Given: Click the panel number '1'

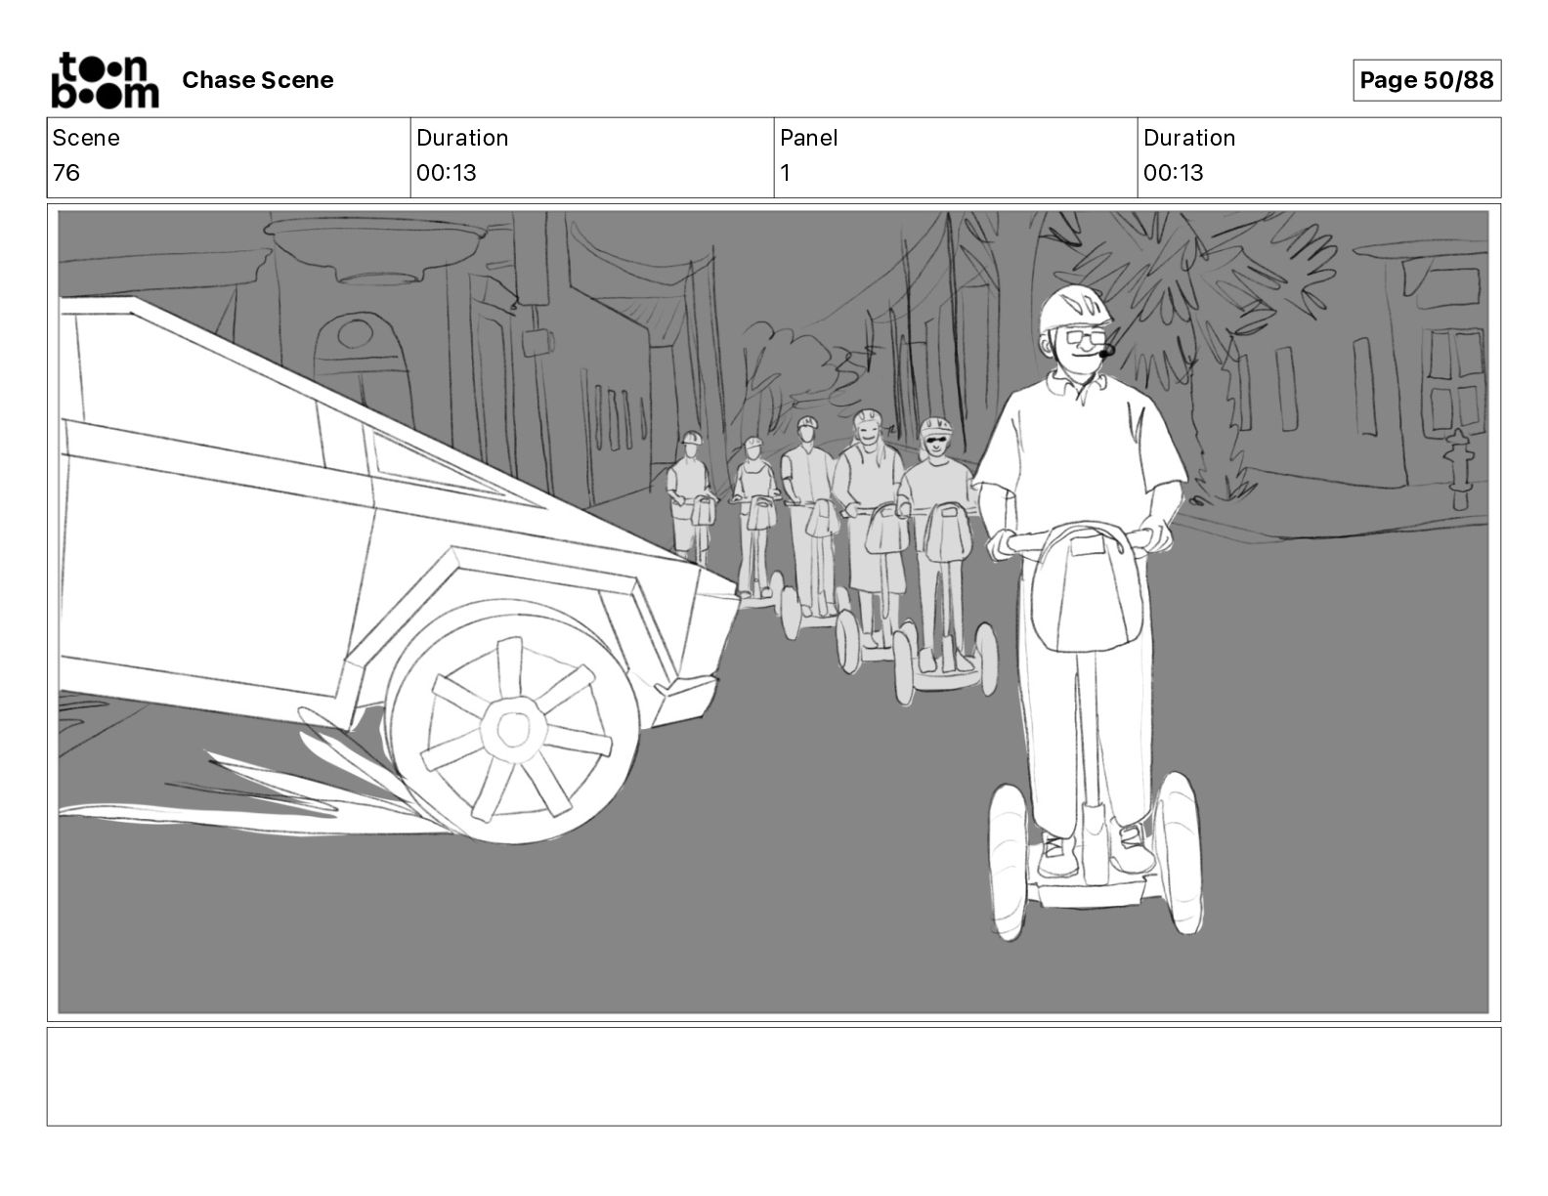Looking at the screenshot, I should coord(785,173).
